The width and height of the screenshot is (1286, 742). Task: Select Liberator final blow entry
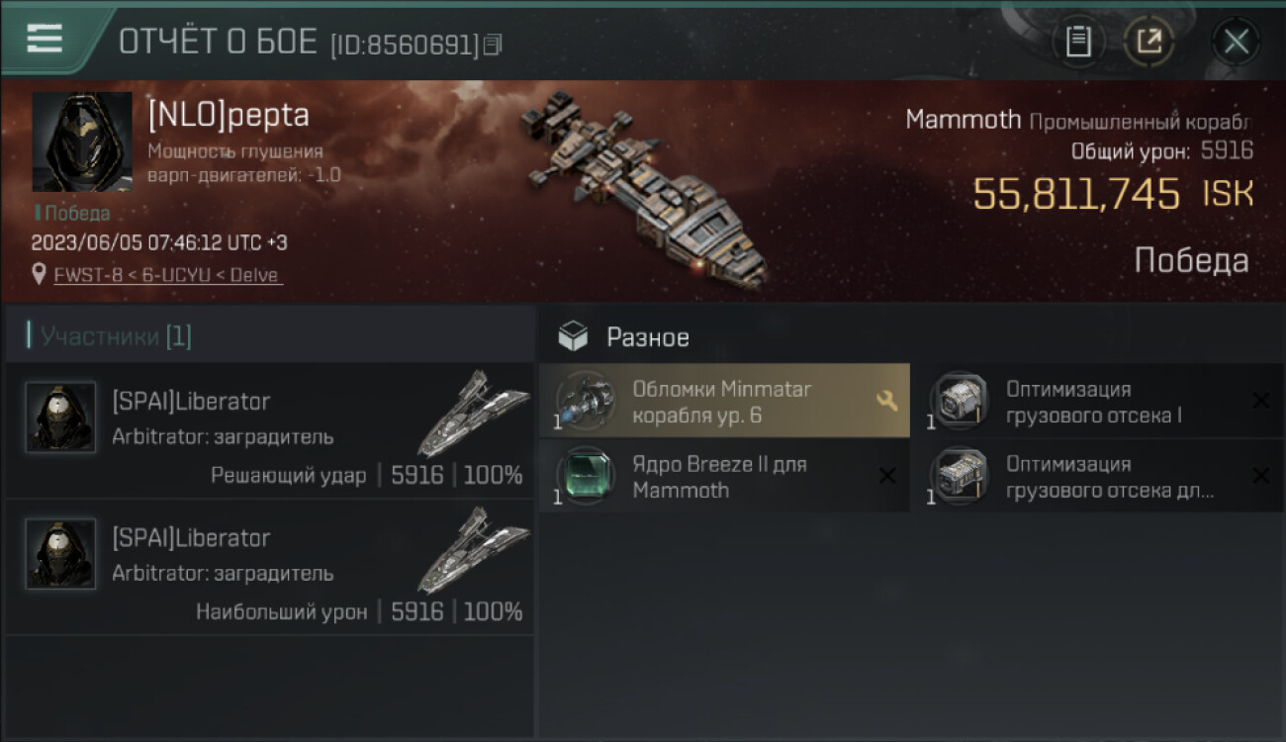269,430
